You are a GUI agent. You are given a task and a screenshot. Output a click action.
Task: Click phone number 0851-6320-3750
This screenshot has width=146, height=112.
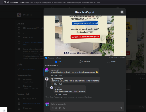[29, 99]
